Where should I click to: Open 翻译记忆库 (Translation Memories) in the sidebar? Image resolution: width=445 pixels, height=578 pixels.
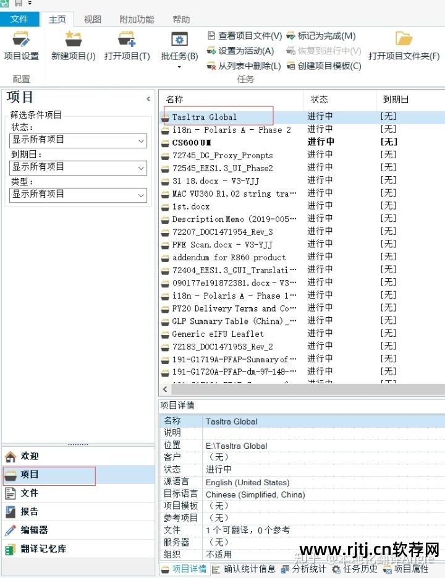click(x=43, y=548)
